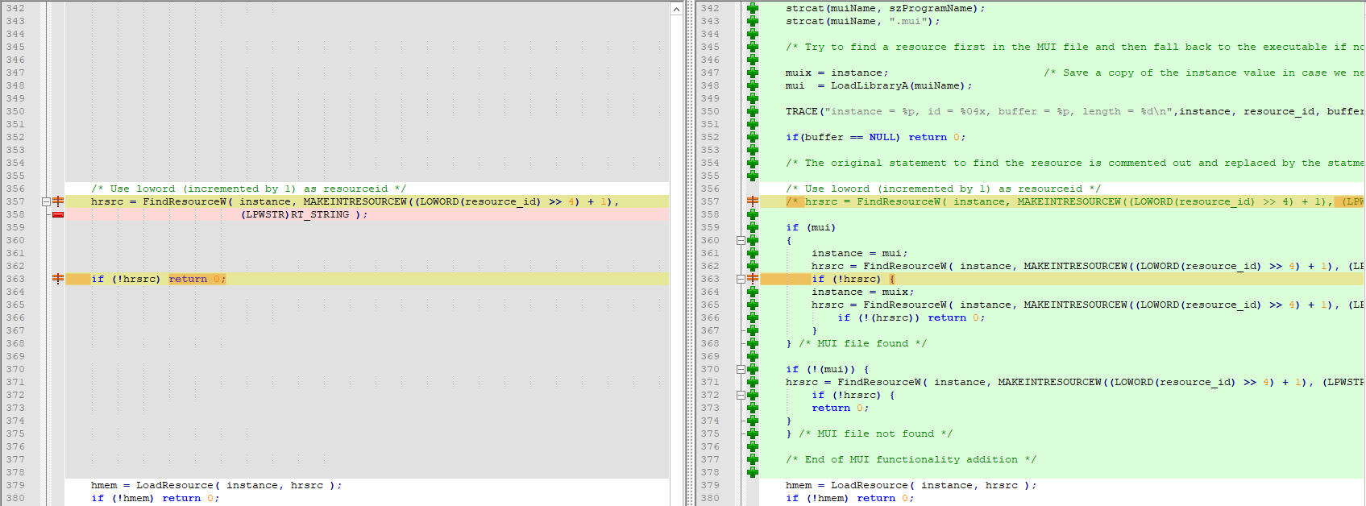The image size is (1366, 506).
Task: Collapse the code fold at right line 363
Action: (x=741, y=279)
